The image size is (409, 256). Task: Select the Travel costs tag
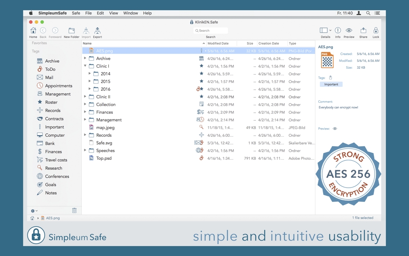point(52,160)
